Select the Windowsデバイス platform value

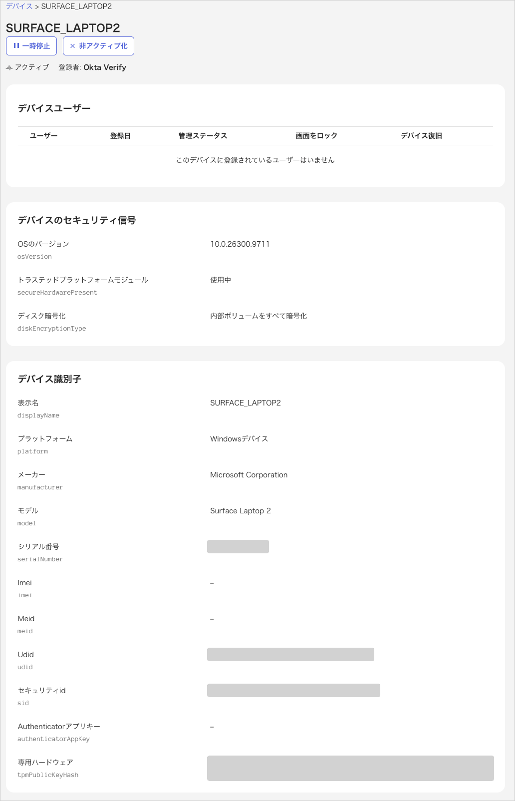coord(239,439)
